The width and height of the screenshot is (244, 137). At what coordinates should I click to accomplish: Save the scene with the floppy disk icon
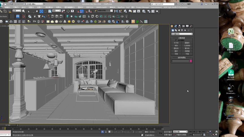tap(12, 4)
